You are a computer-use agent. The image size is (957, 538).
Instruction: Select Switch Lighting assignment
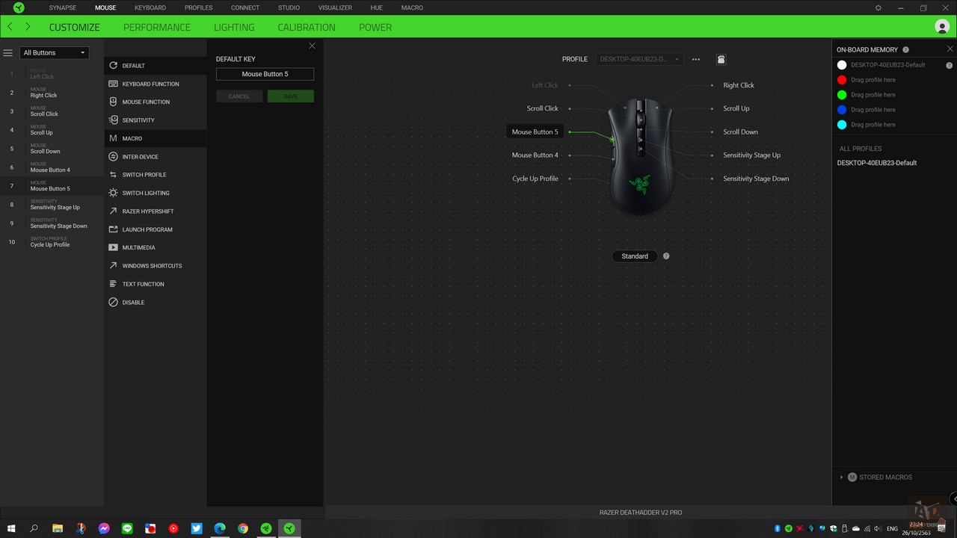tap(156, 193)
